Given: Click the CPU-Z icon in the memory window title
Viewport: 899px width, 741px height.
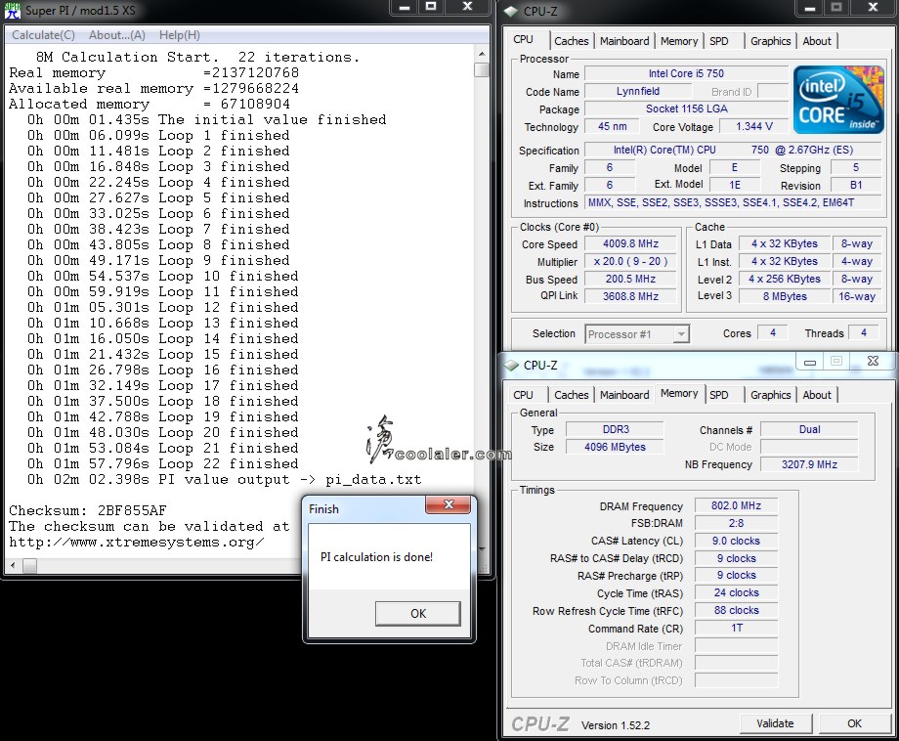Looking at the screenshot, I should coord(511,365).
